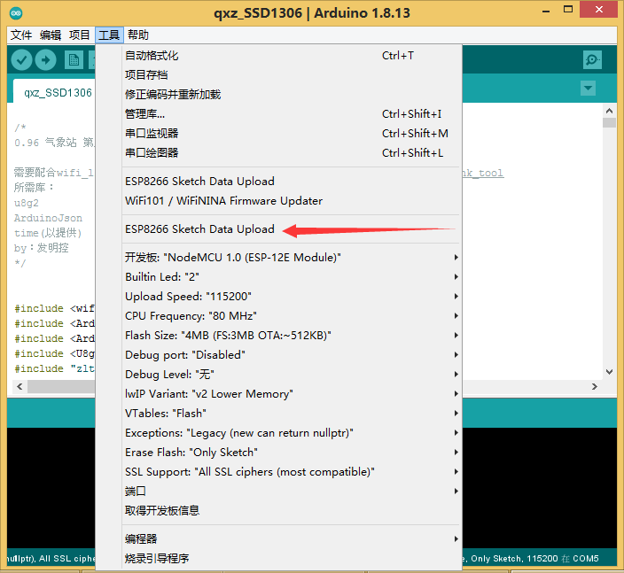Click the horizontal scrollbar left arrow
Screen dimensions: 624x573
(x=19, y=386)
